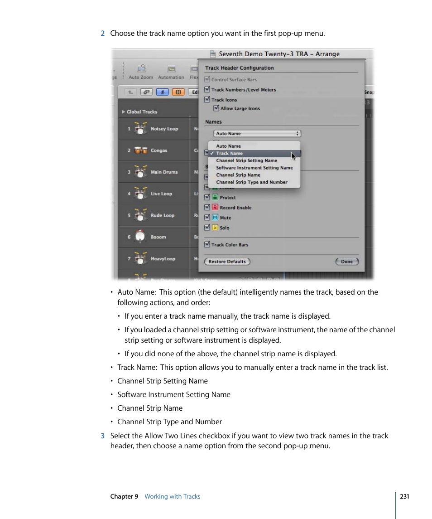Choose Auto Name from the pop-up list
This screenshot has width=432, height=519.
coord(254,146)
